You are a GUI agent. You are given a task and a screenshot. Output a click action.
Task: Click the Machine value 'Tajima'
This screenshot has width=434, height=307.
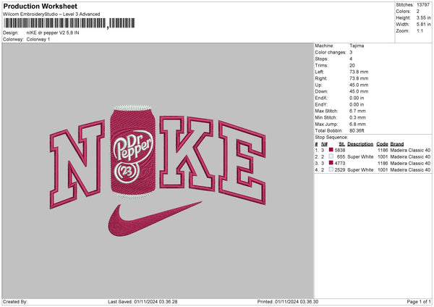(357, 46)
